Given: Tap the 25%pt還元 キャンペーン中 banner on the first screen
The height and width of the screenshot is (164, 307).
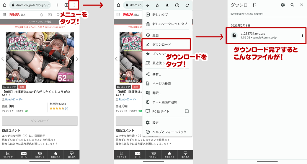Looking at the screenshot, I should (x=40, y=27).
